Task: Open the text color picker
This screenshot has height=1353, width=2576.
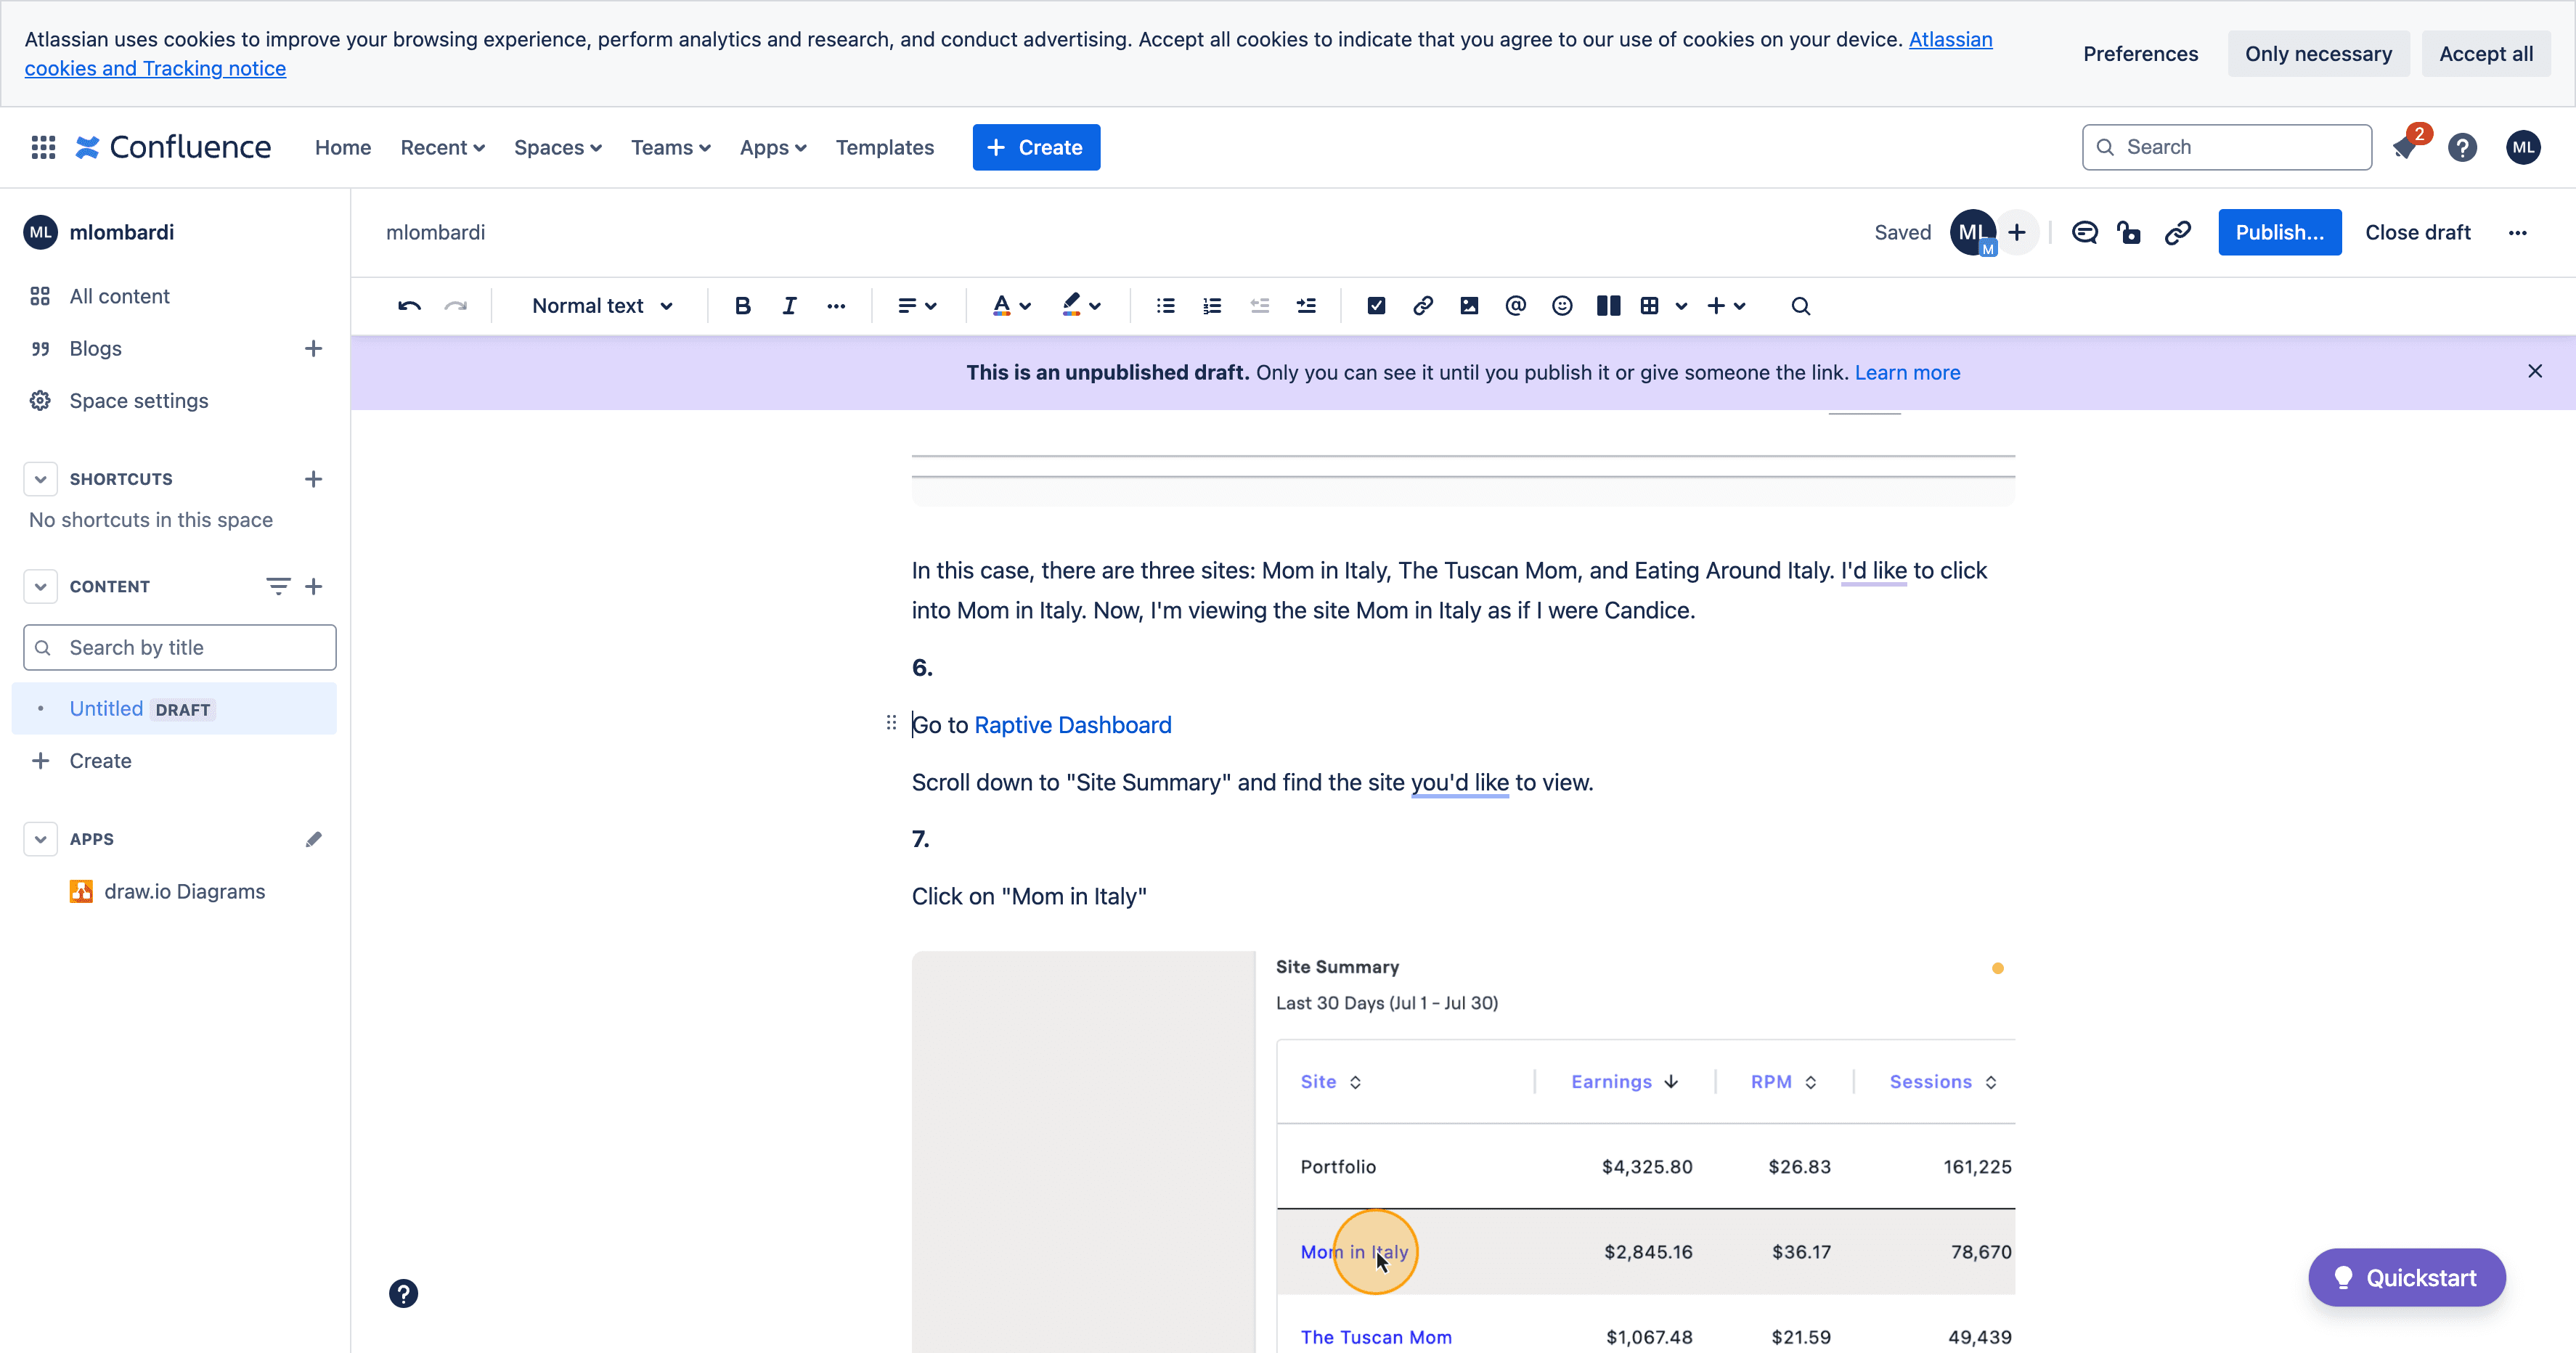Action: tap(1011, 306)
